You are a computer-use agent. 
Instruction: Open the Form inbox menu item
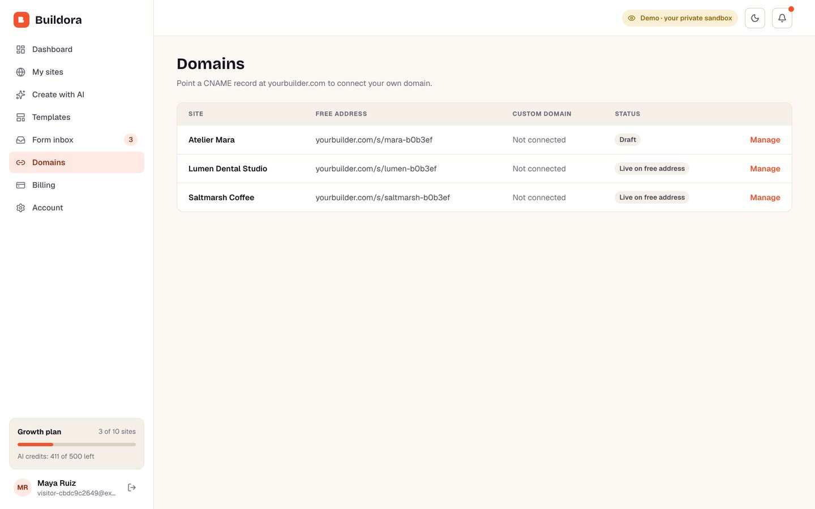76,140
